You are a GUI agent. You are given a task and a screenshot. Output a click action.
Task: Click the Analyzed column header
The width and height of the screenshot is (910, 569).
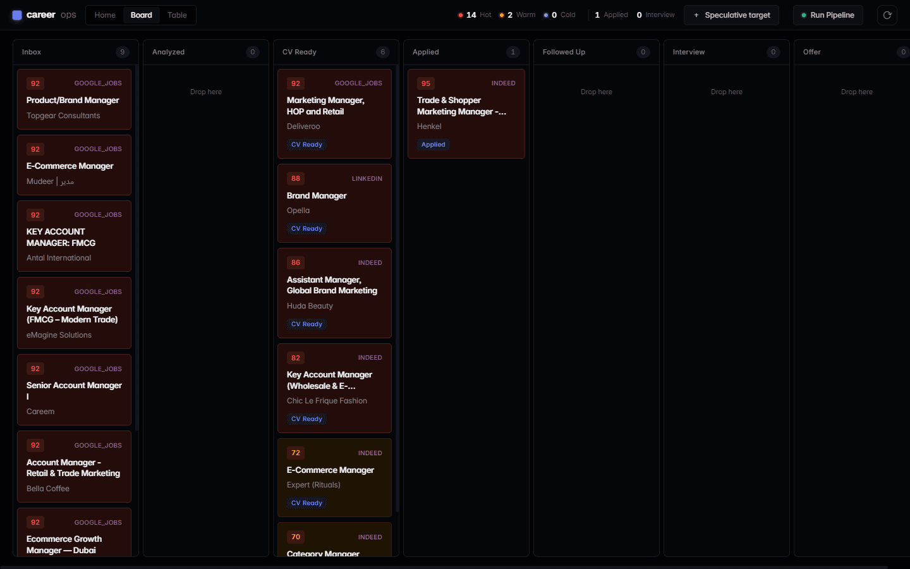click(x=205, y=52)
